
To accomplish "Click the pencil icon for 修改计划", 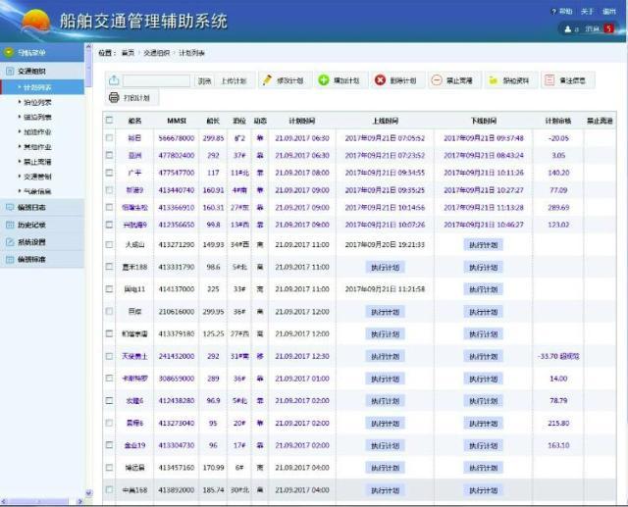I will point(266,80).
